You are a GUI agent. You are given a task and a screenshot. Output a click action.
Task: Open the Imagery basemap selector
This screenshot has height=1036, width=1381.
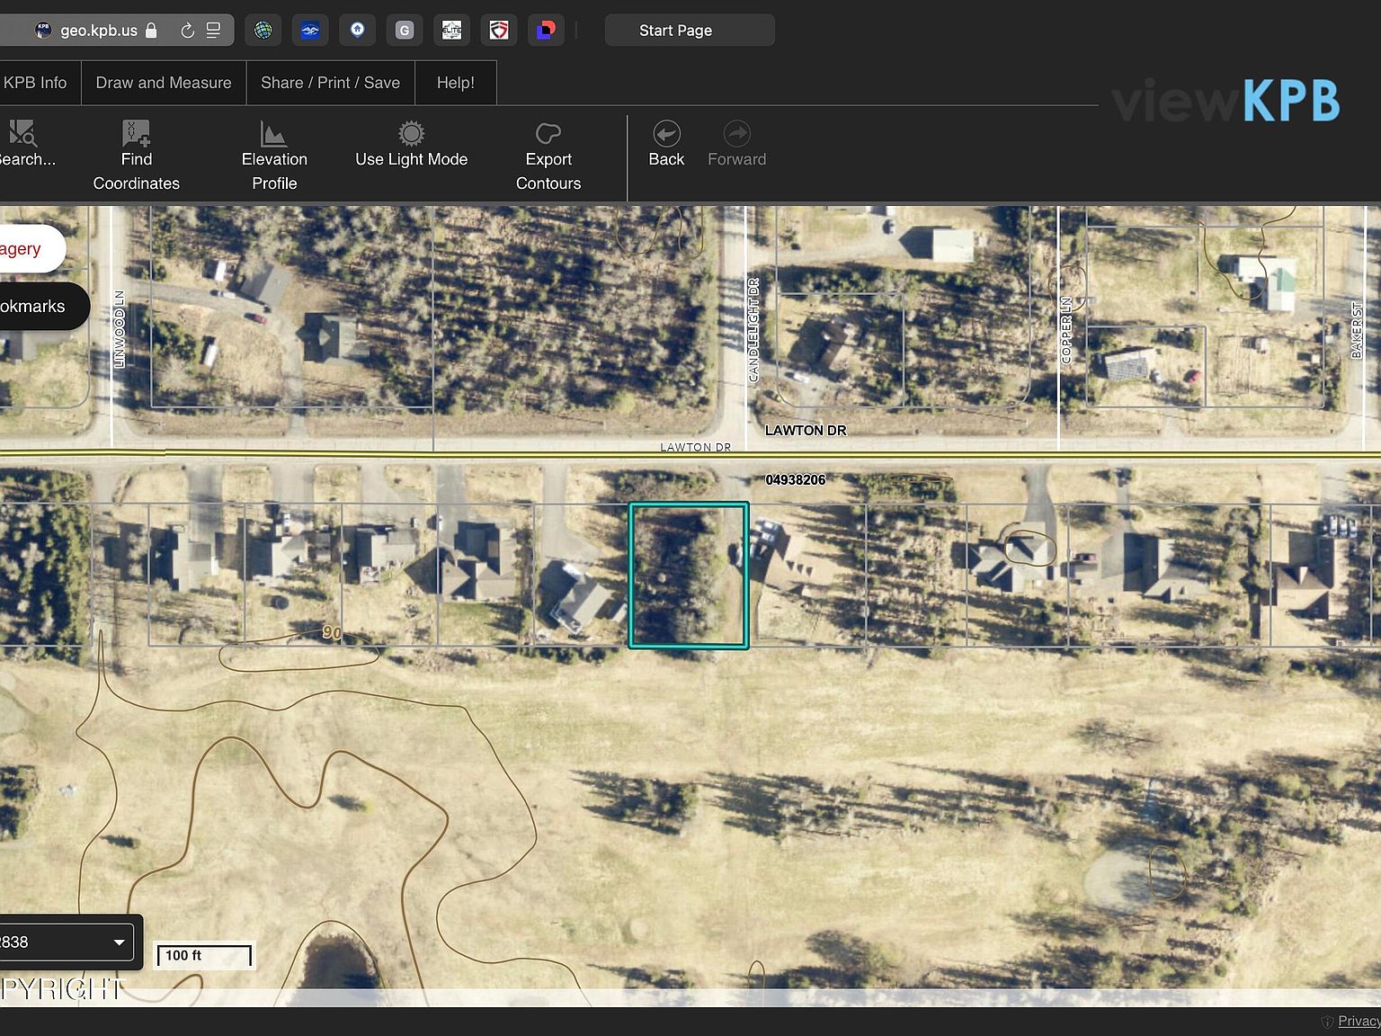click(x=25, y=249)
